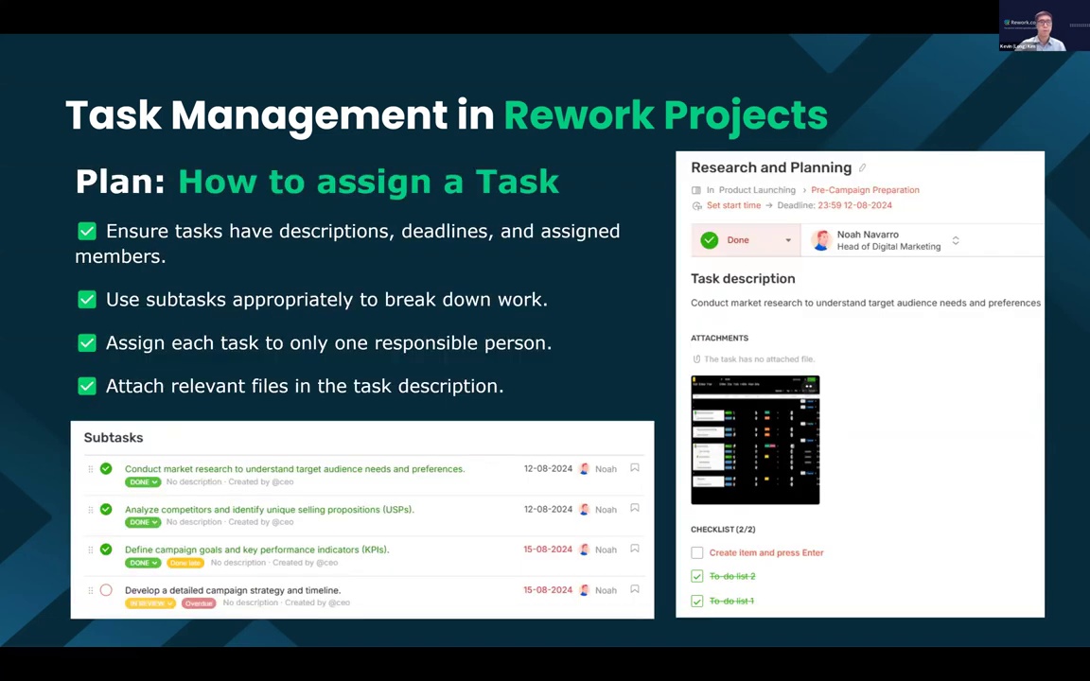Image resolution: width=1090 pixels, height=681 pixels.
Task: Uncheck To-do list 2 checklist item
Action: click(697, 576)
